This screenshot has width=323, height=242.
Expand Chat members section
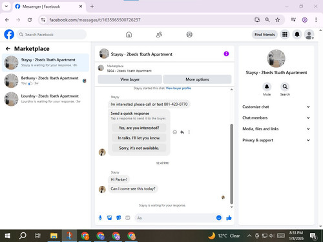click(276, 117)
